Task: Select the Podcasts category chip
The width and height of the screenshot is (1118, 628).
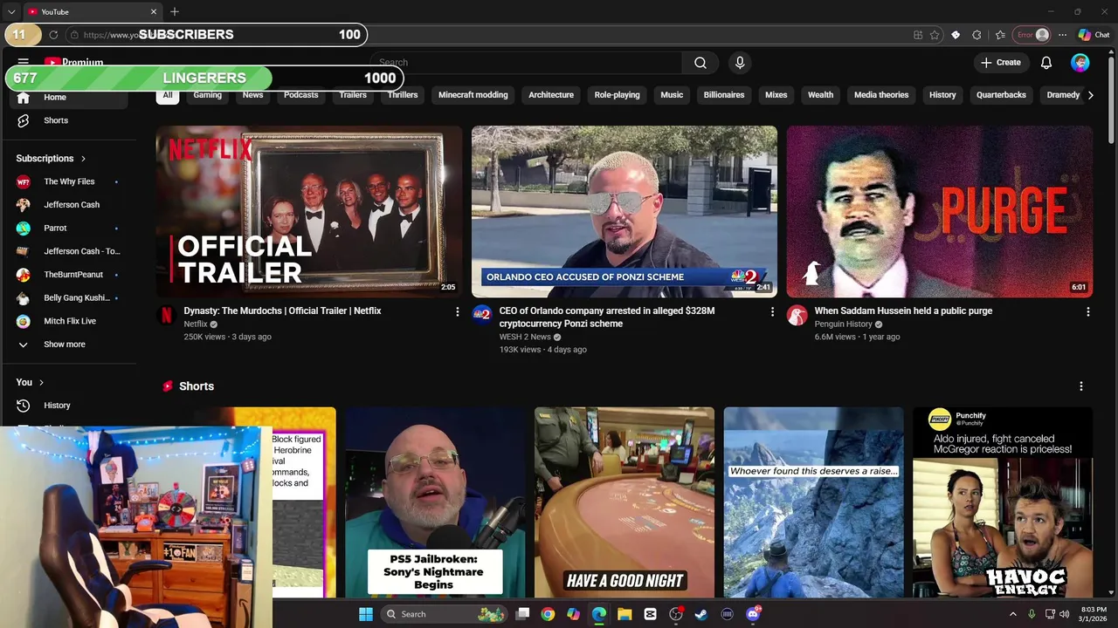Action: click(300, 95)
